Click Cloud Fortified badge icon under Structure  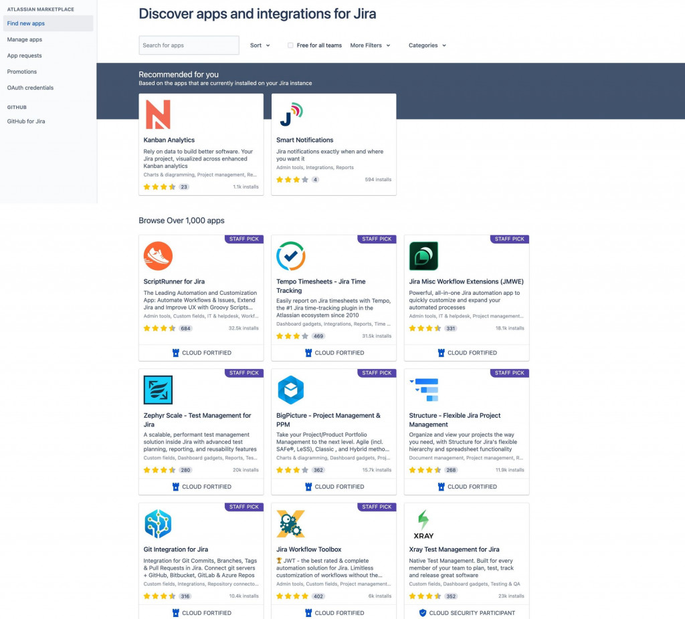coord(442,487)
